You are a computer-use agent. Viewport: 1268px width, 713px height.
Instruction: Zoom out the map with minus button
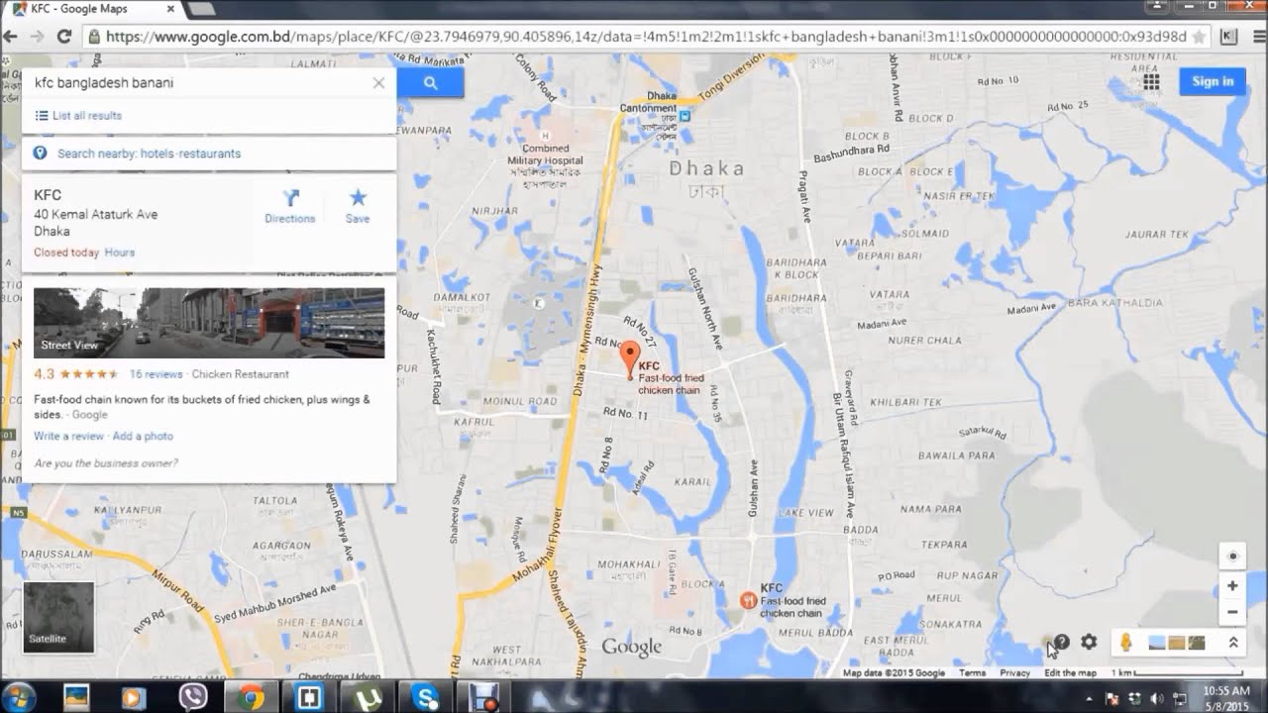coord(1232,611)
